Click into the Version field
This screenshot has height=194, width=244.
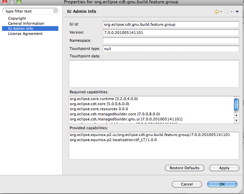[171, 33]
